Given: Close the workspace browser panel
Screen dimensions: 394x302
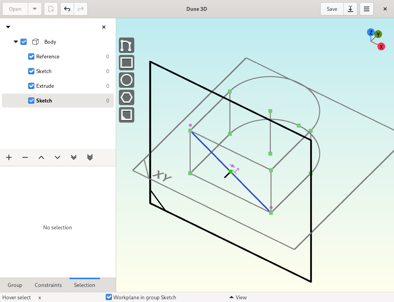Looking at the screenshot, I should pyautogui.click(x=104, y=27).
